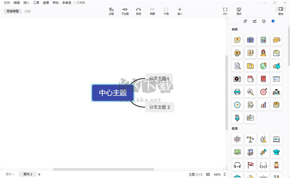Insert the round clock sticker
This screenshot has height=178, width=290.
click(237, 105)
